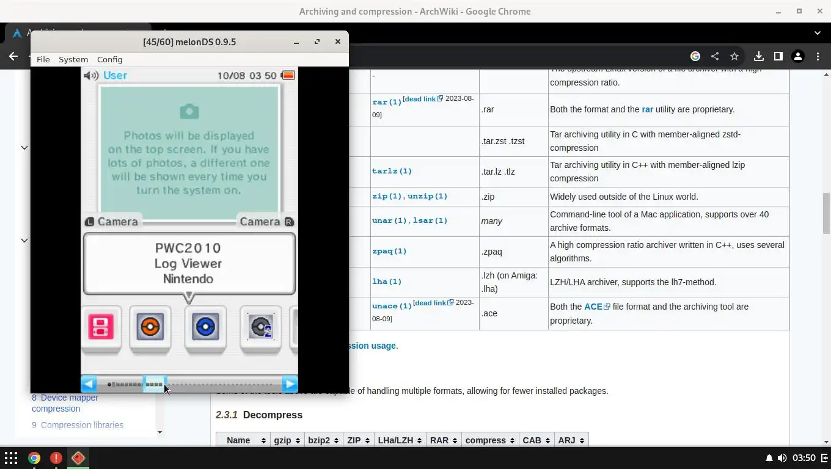The width and height of the screenshot is (831, 469).
Task: Switch to Chrome from the taskbar
Action: (34, 458)
